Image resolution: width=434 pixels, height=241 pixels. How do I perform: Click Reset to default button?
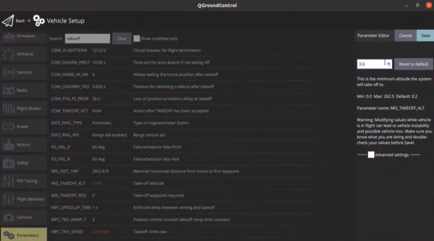414,64
